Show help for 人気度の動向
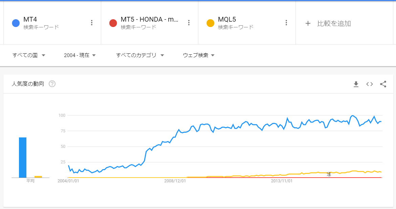The height and width of the screenshot is (209, 396). coord(52,84)
